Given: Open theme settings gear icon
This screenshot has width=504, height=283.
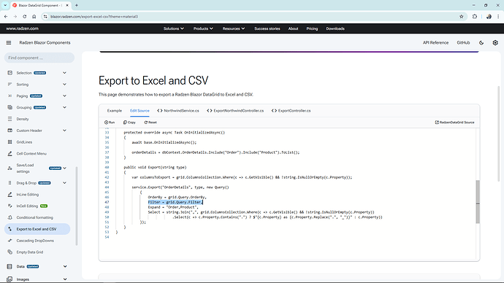Looking at the screenshot, I should (x=495, y=43).
